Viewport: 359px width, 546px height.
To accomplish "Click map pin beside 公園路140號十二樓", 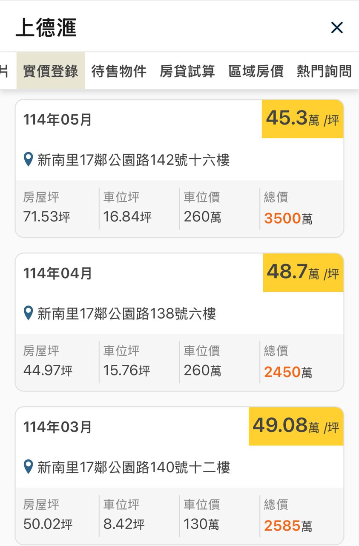I will (29, 467).
